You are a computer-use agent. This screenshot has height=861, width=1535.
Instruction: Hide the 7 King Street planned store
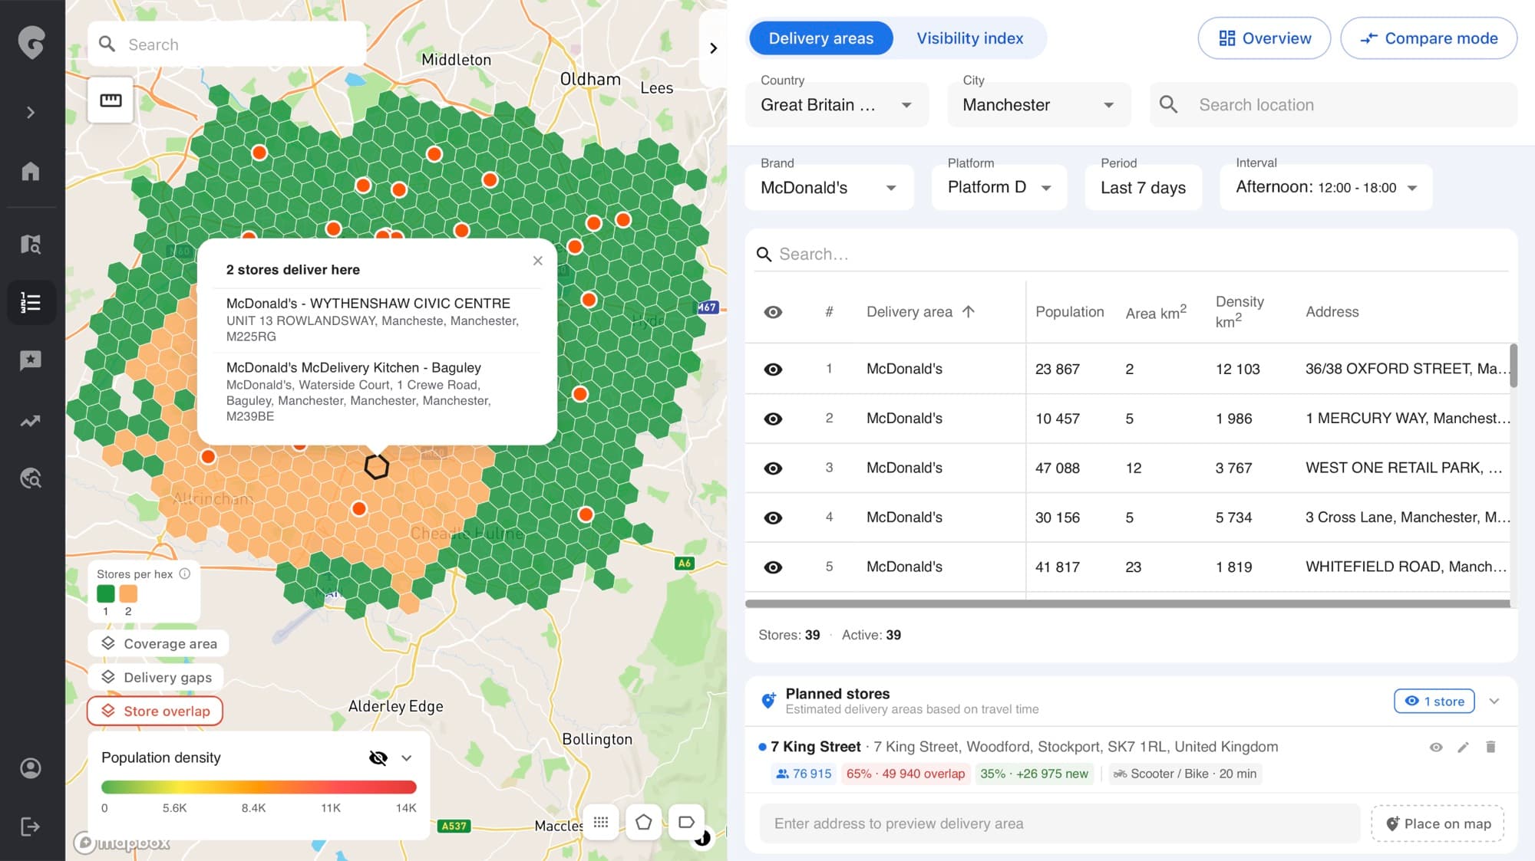[x=1436, y=747]
